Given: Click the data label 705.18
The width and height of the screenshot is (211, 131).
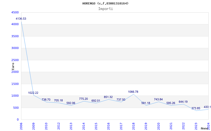Looking at the screenshot, I should 58,100.
